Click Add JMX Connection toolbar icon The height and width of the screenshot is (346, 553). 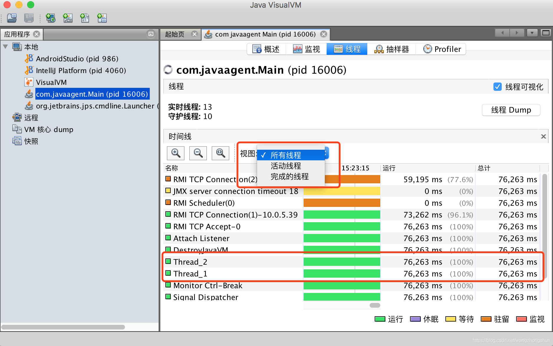pos(68,18)
